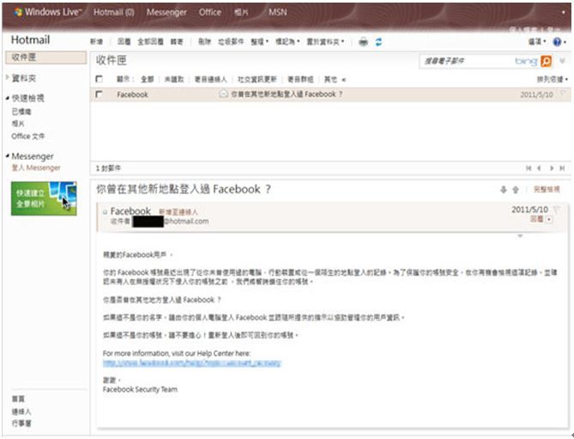
Task: Print the message using the printer icon
Action: pos(363,42)
